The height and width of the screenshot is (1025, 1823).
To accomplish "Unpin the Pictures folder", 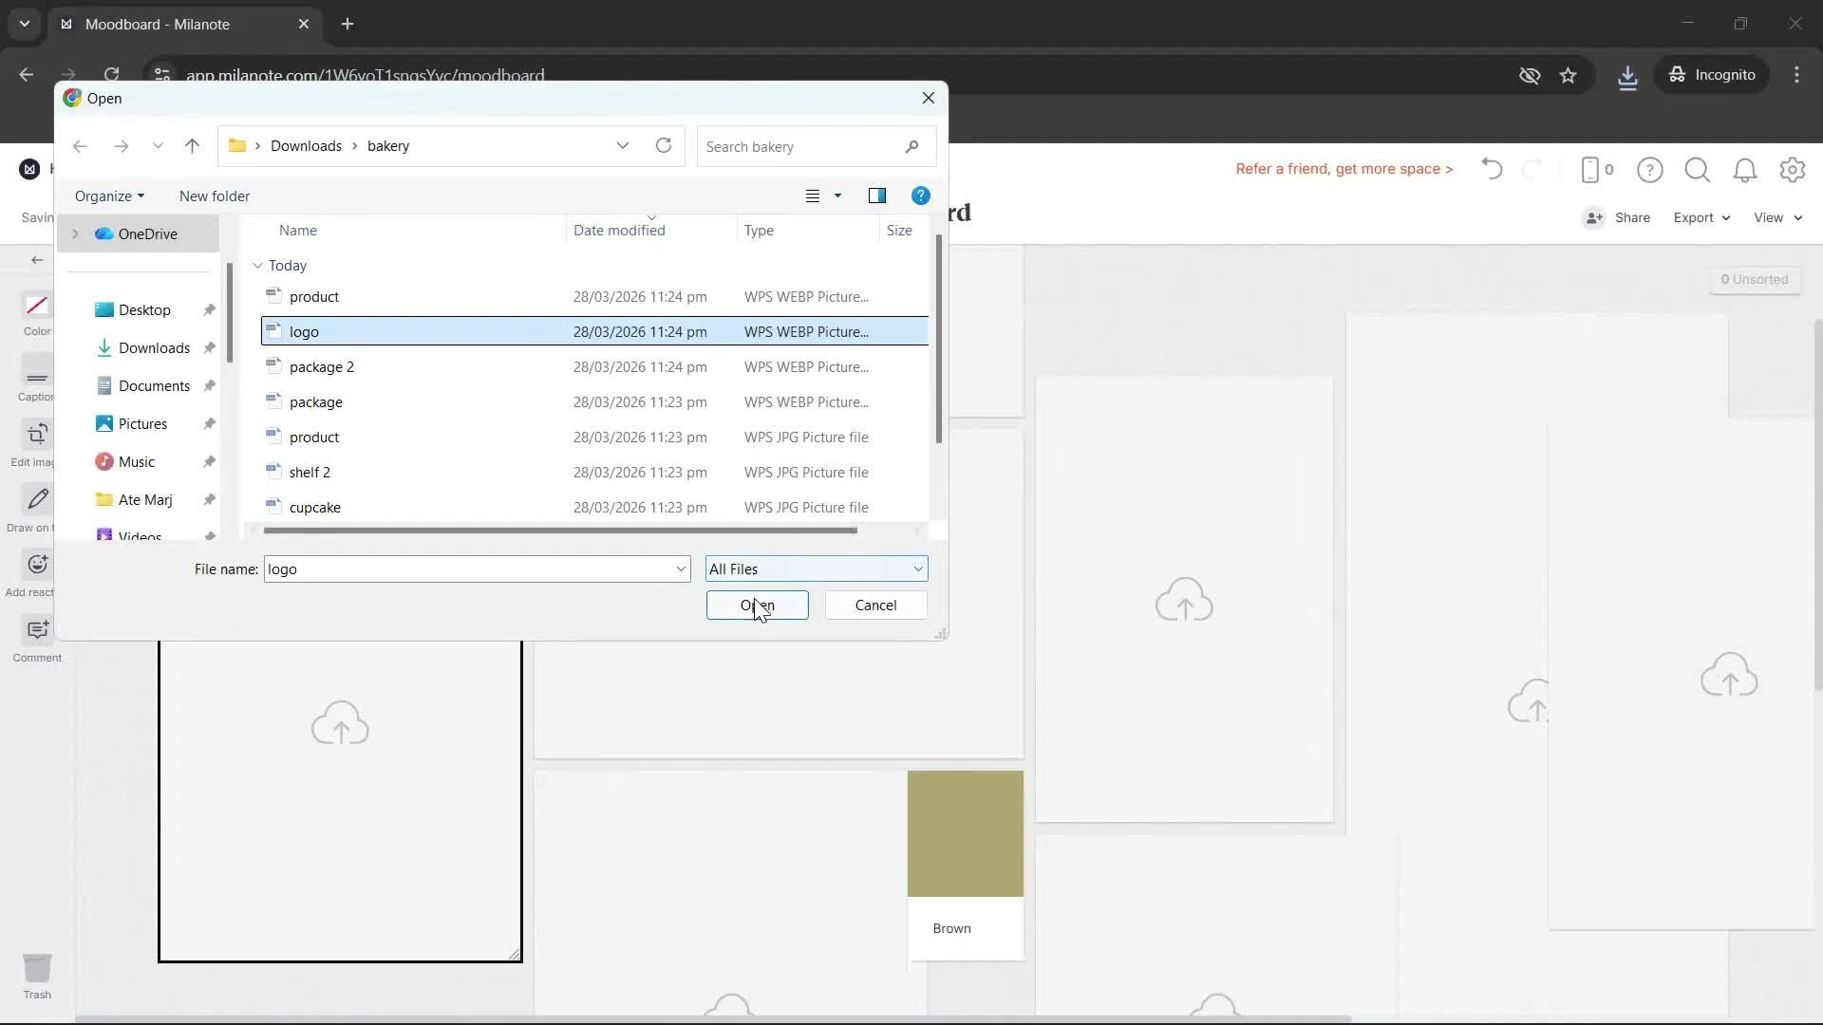I will (208, 423).
